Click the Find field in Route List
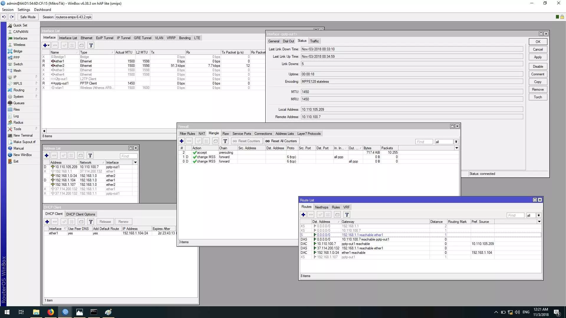The height and width of the screenshot is (318, 566). point(515,215)
